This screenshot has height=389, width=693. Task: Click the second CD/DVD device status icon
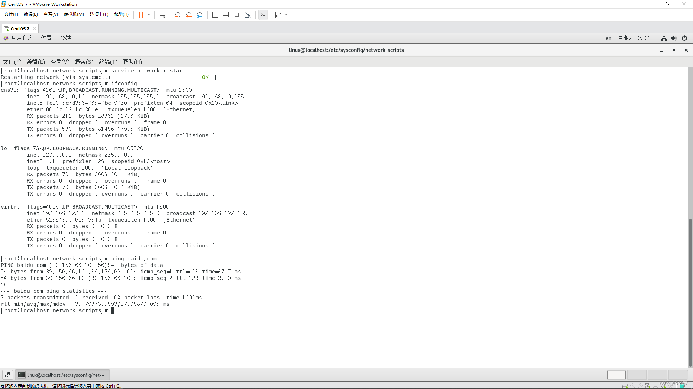640,386
